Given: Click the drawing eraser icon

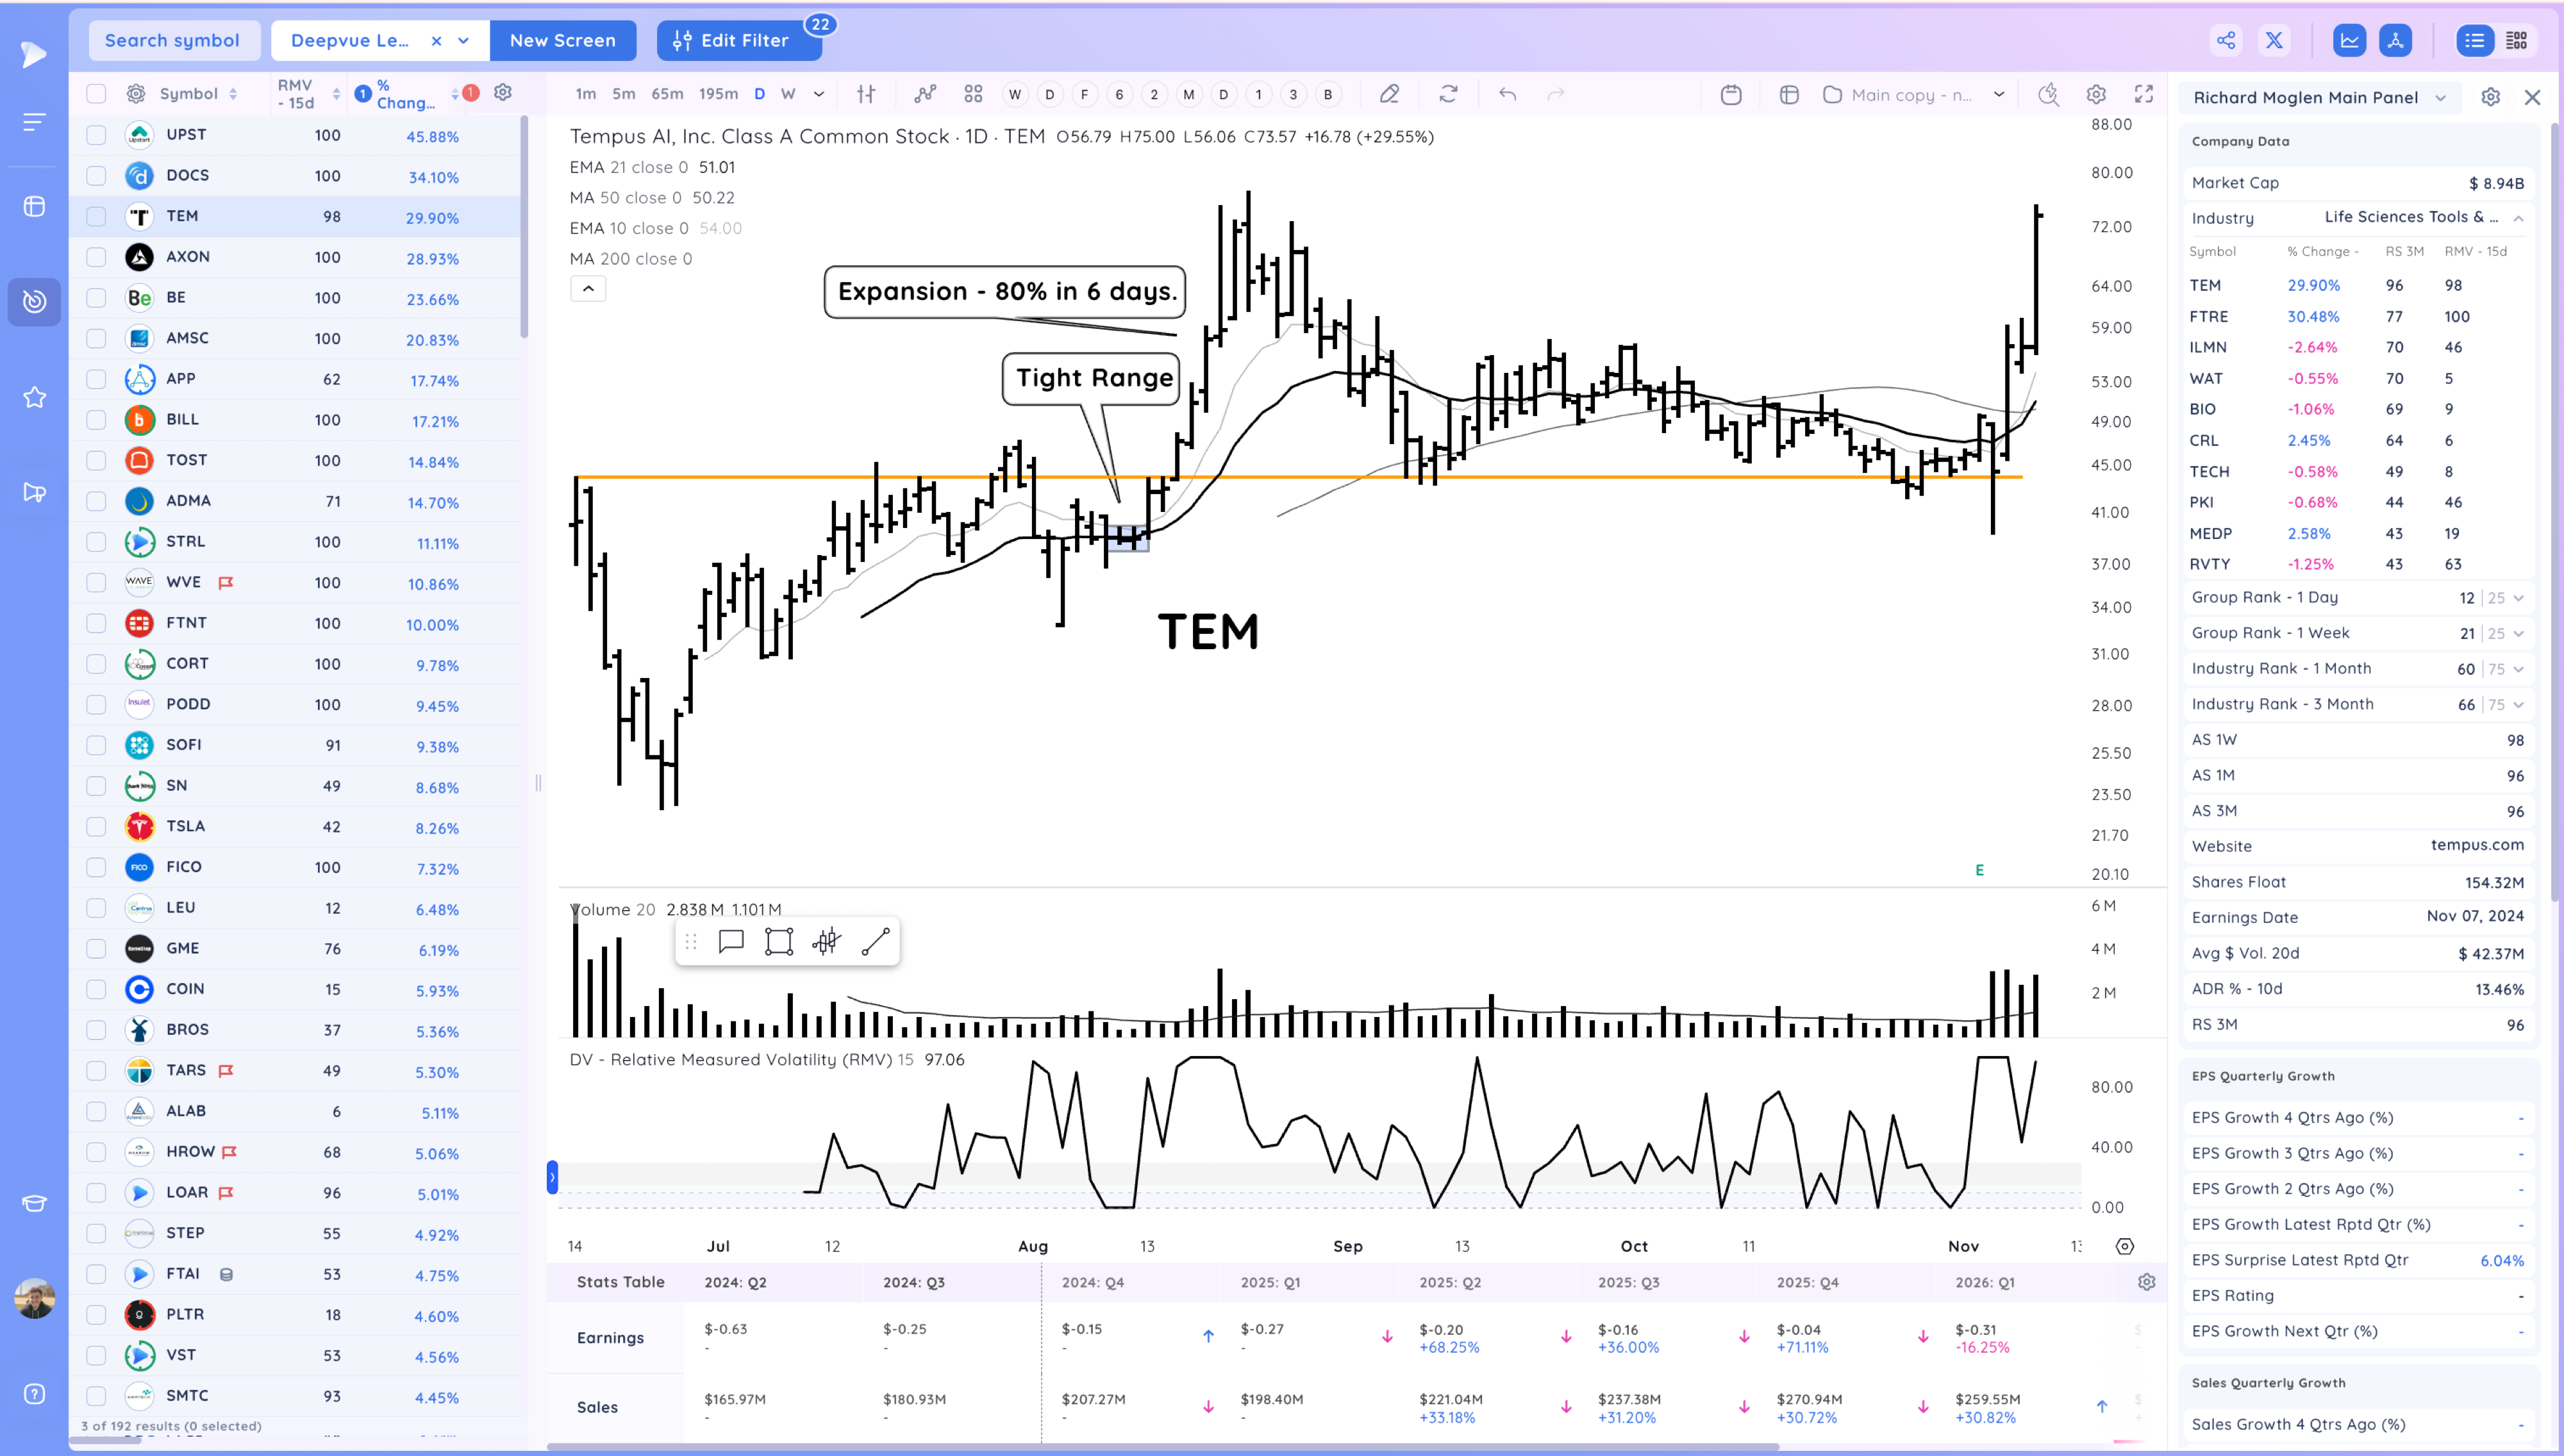Looking at the screenshot, I should pyautogui.click(x=1389, y=94).
